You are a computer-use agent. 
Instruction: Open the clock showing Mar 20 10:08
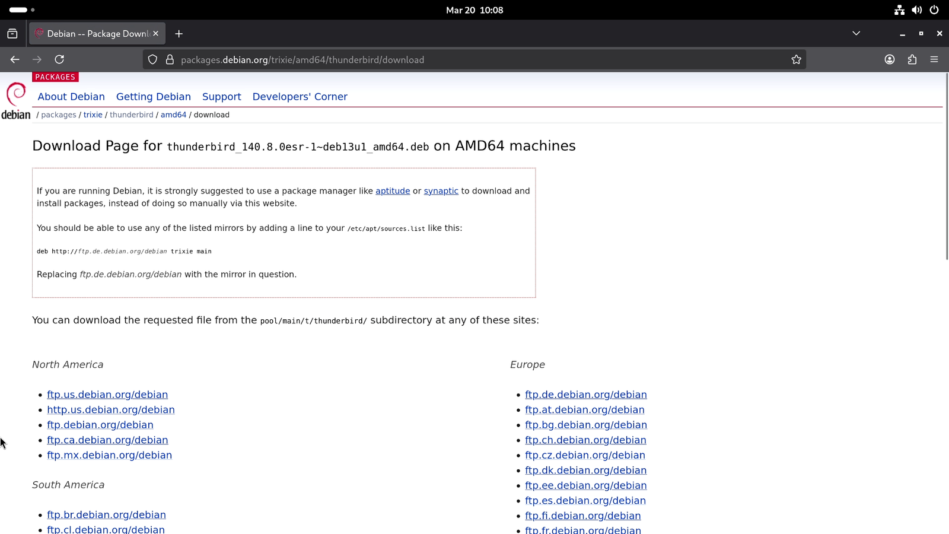coord(474,10)
